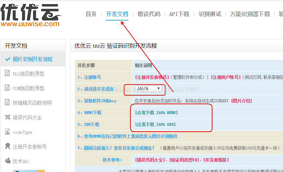The width and height of the screenshot is (283, 172).
Task: Click step 5、SDK下载 label
Action: point(88,124)
